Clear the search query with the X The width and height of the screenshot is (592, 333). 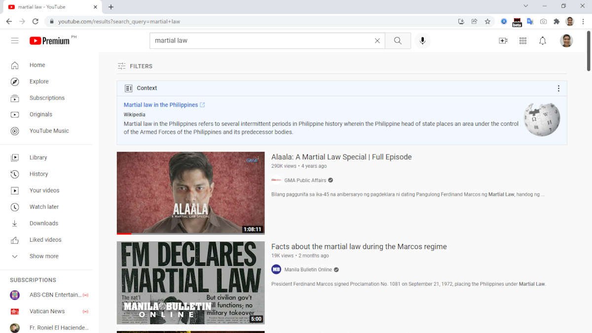[377, 40]
